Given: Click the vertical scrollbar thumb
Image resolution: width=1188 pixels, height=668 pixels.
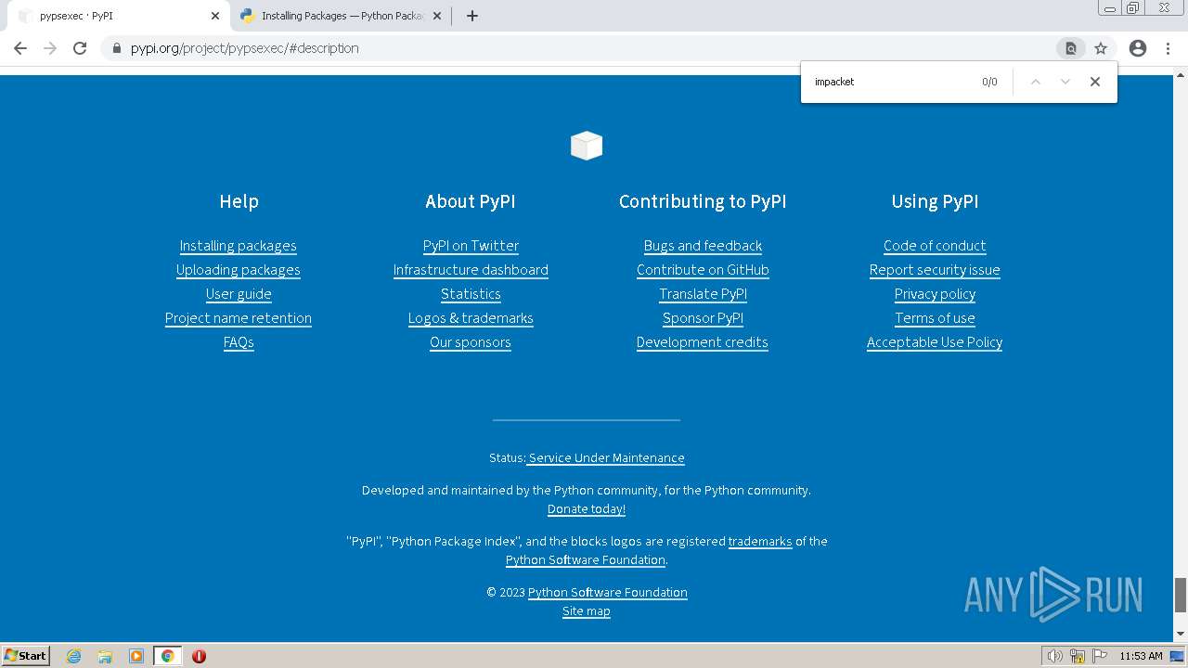Looking at the screenshot, I should (x=1181, y=595).
